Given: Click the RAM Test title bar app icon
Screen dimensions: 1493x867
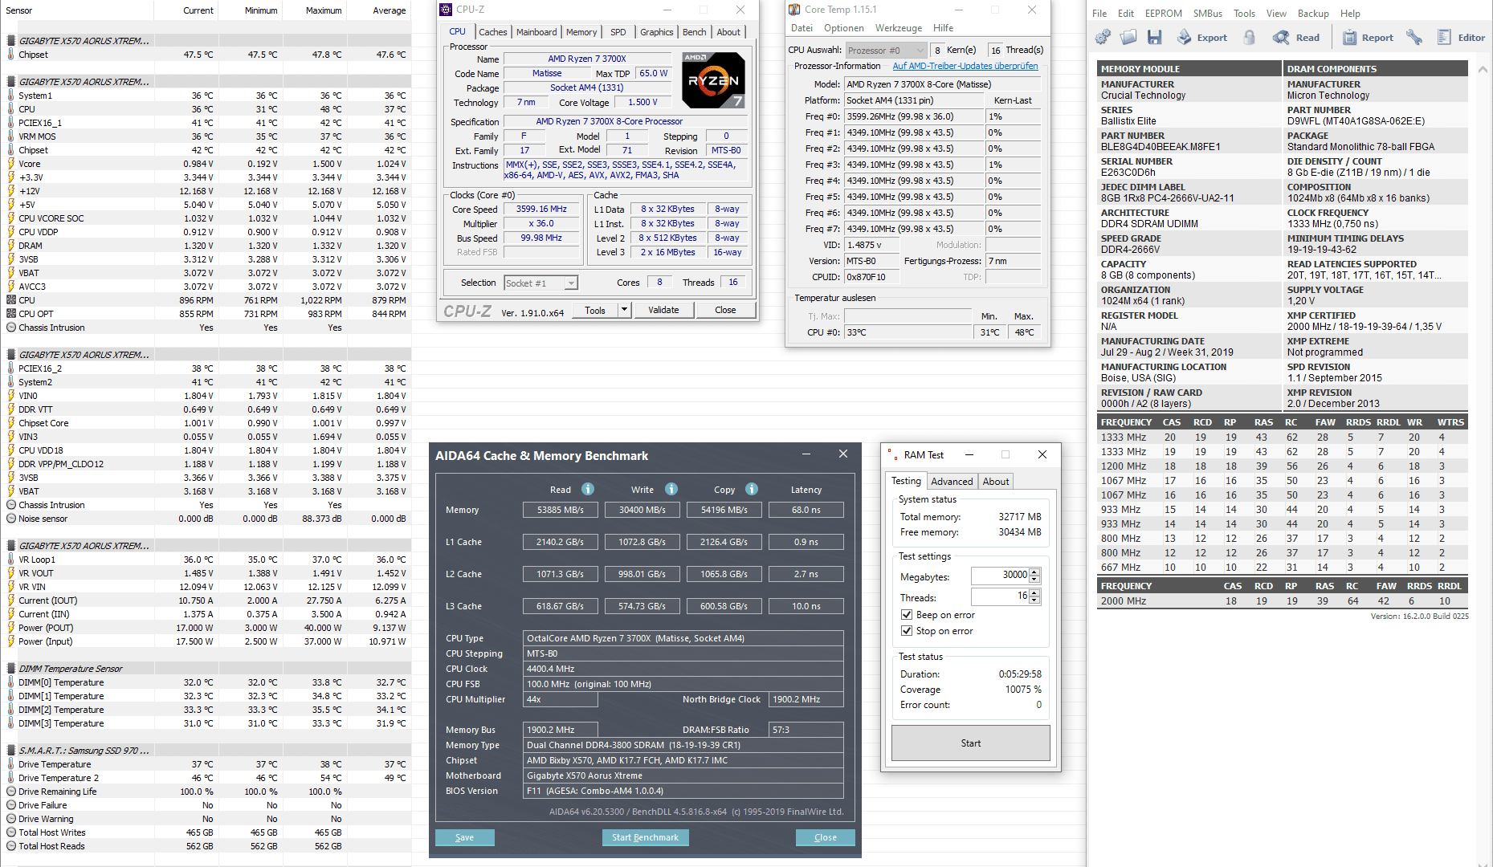Looking at the screenshot, I should pyautogui.click(x=891, y=454).
